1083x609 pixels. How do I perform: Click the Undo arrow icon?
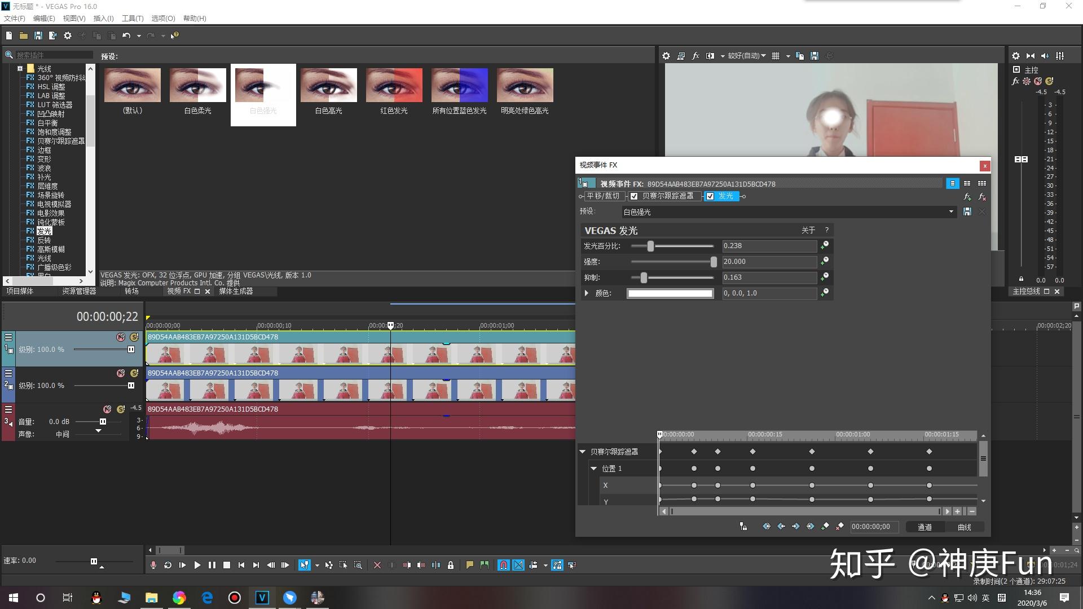coord(126,36)
